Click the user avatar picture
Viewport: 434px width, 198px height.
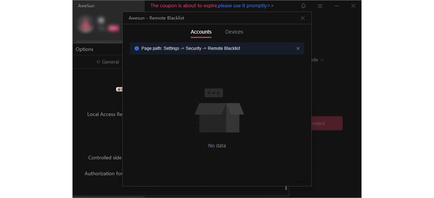(85, 24)
